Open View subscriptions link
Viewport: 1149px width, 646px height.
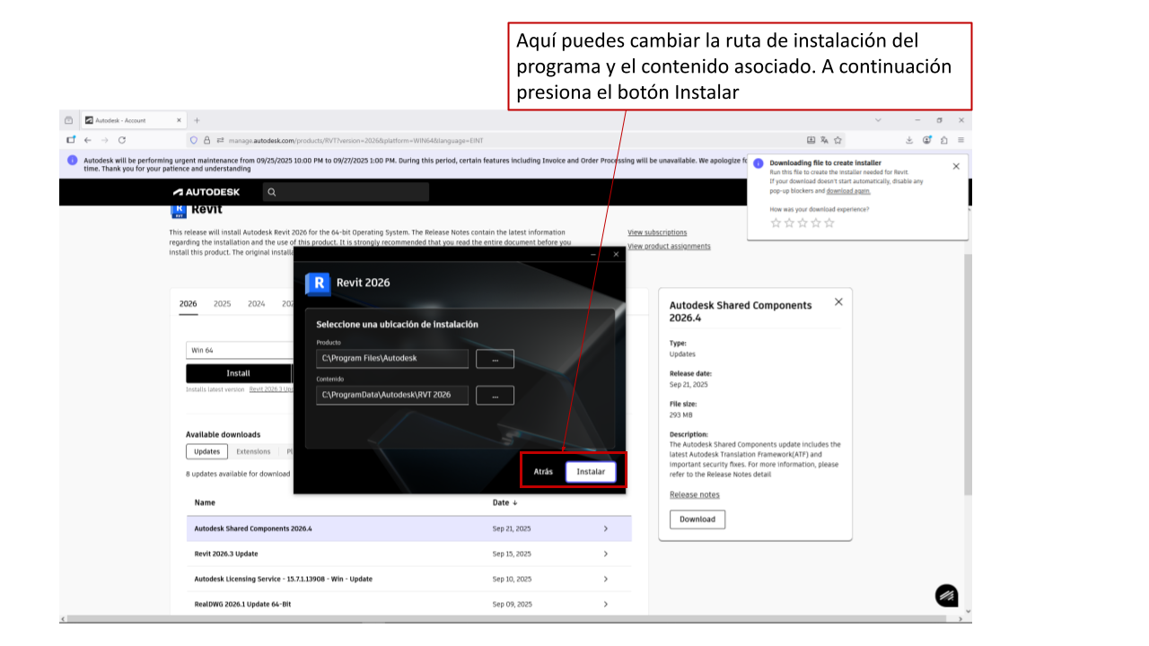tap(657, 232)
